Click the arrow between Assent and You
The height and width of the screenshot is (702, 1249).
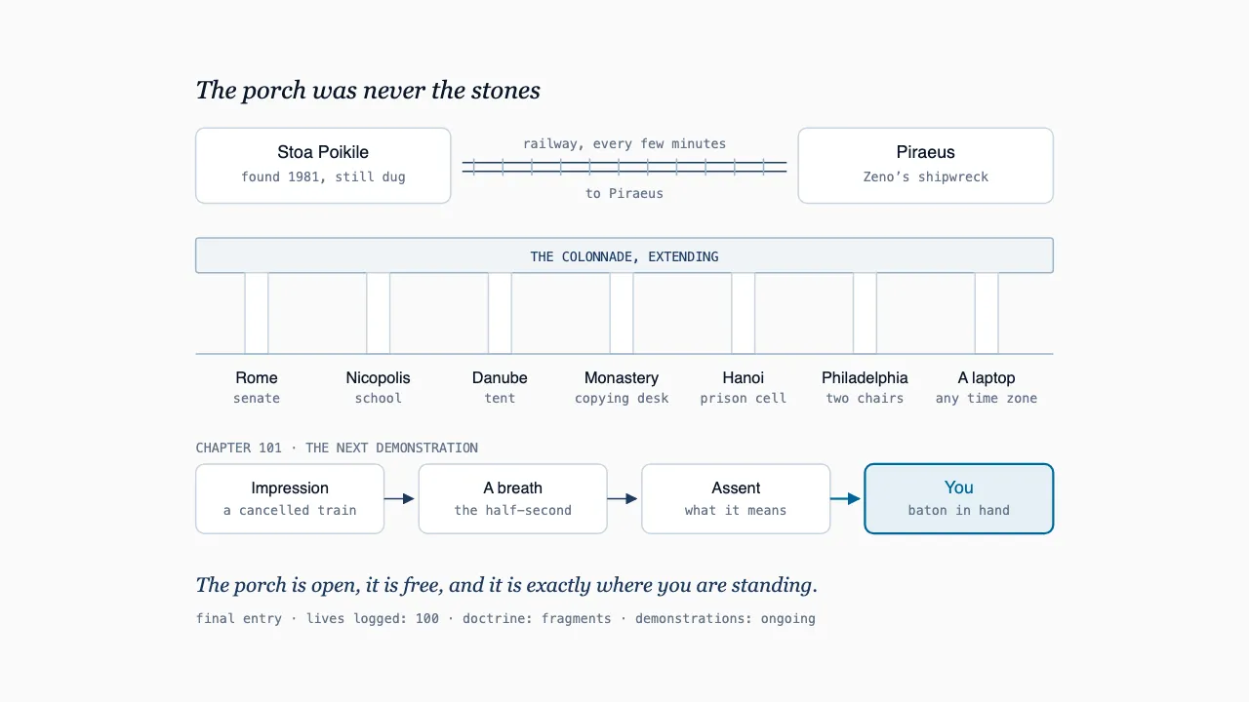846,498
